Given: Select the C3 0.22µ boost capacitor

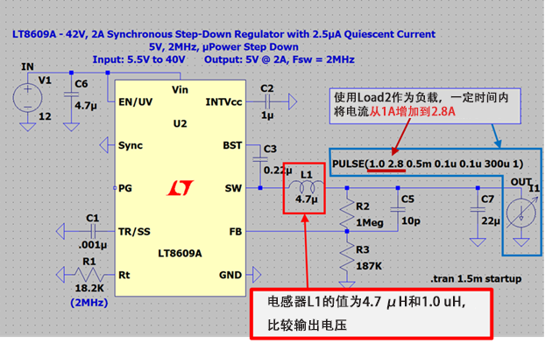Looking at the screenshot, I should pos(260,160).
